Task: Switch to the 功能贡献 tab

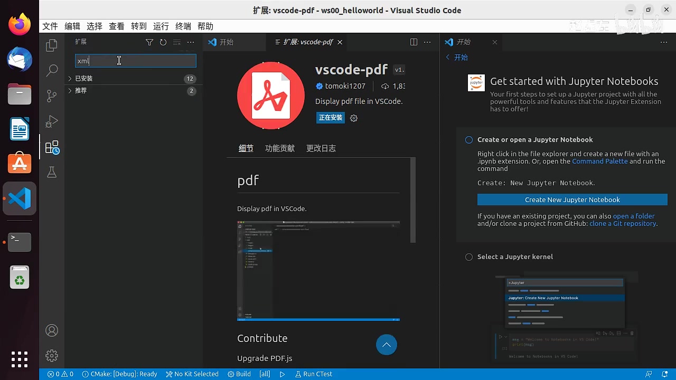Action: (279, 148)
